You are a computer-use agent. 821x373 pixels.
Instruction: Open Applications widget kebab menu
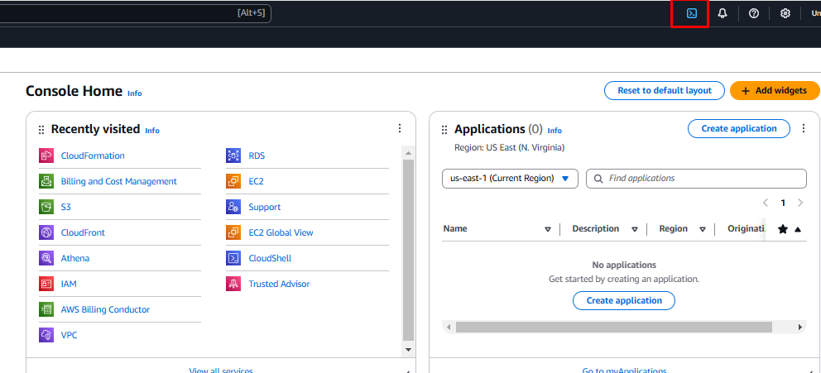802,129
